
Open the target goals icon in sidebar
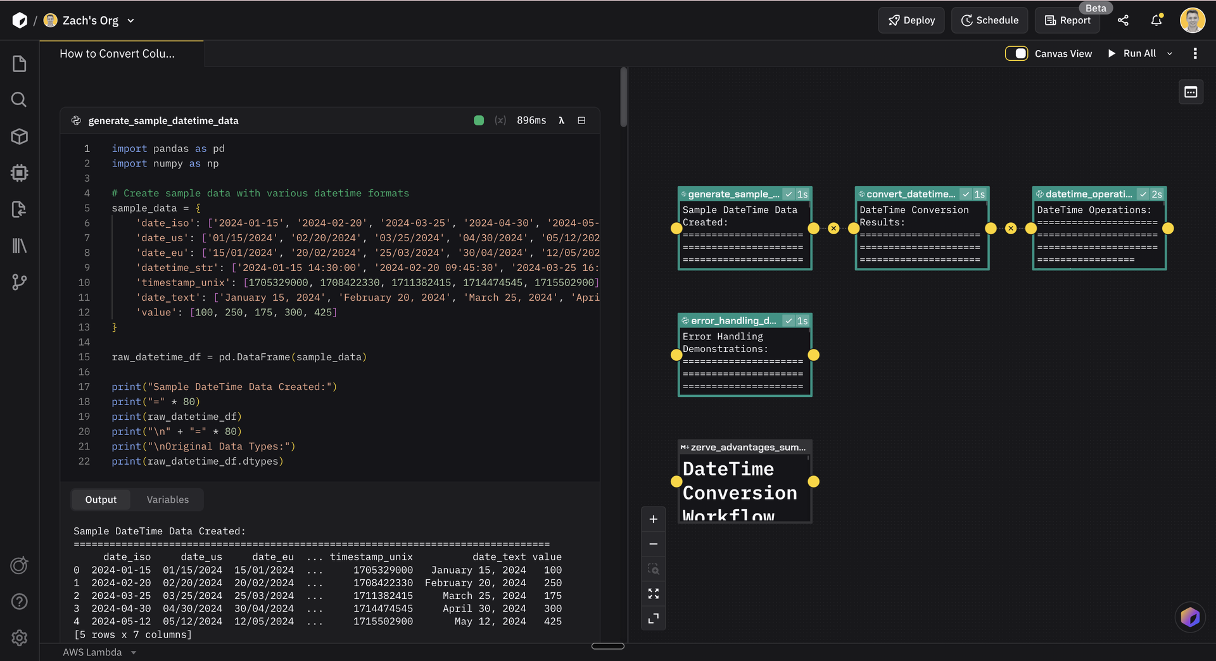[x=20, y=565]
